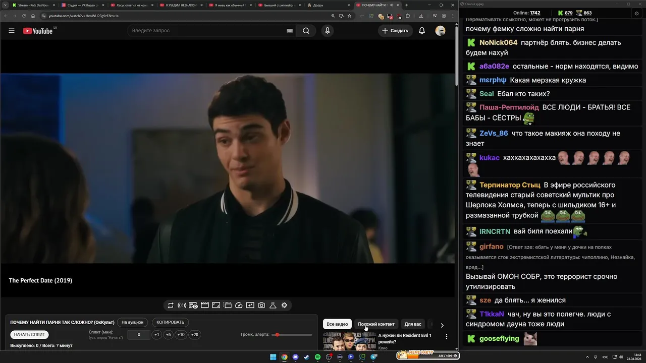Viewport: 646px width, 363px height.
Task: Start voice search with the microphone icon
Action: click(x=328, y=31)
